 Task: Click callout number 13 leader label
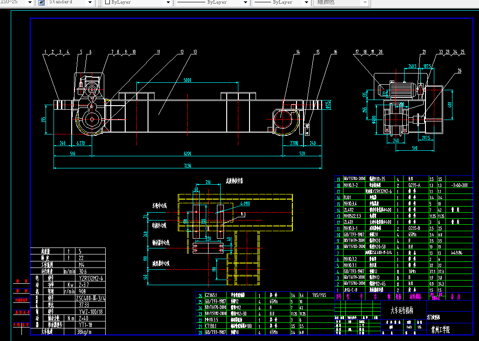pyautogui.click(x=195, y=52)
